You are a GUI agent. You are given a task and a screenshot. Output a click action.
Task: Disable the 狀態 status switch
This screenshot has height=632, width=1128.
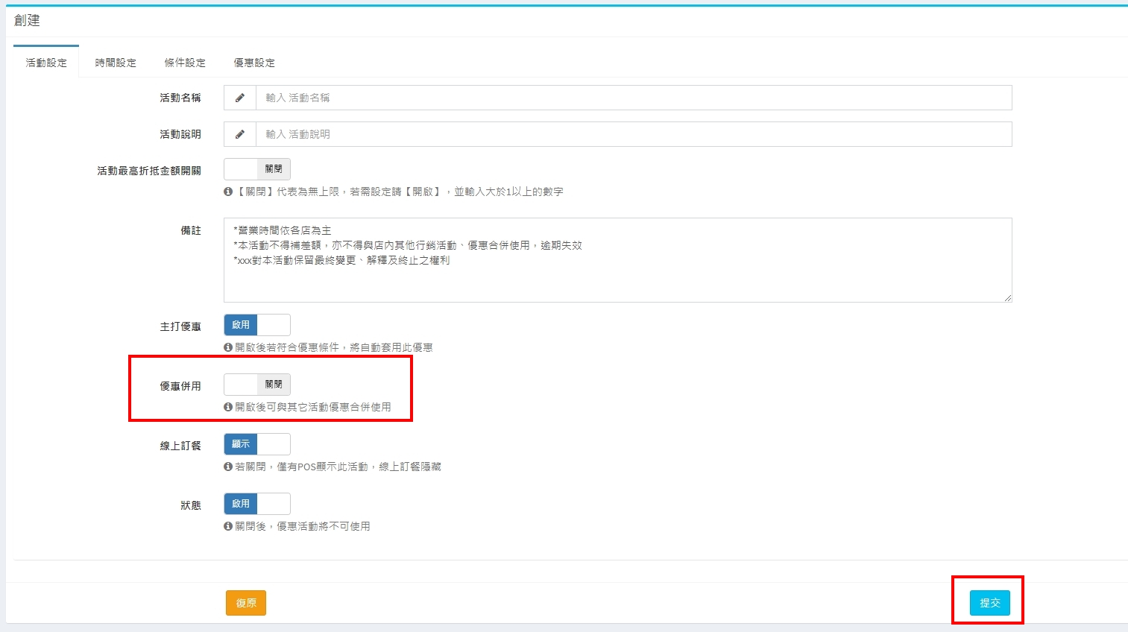pos(257,504)
